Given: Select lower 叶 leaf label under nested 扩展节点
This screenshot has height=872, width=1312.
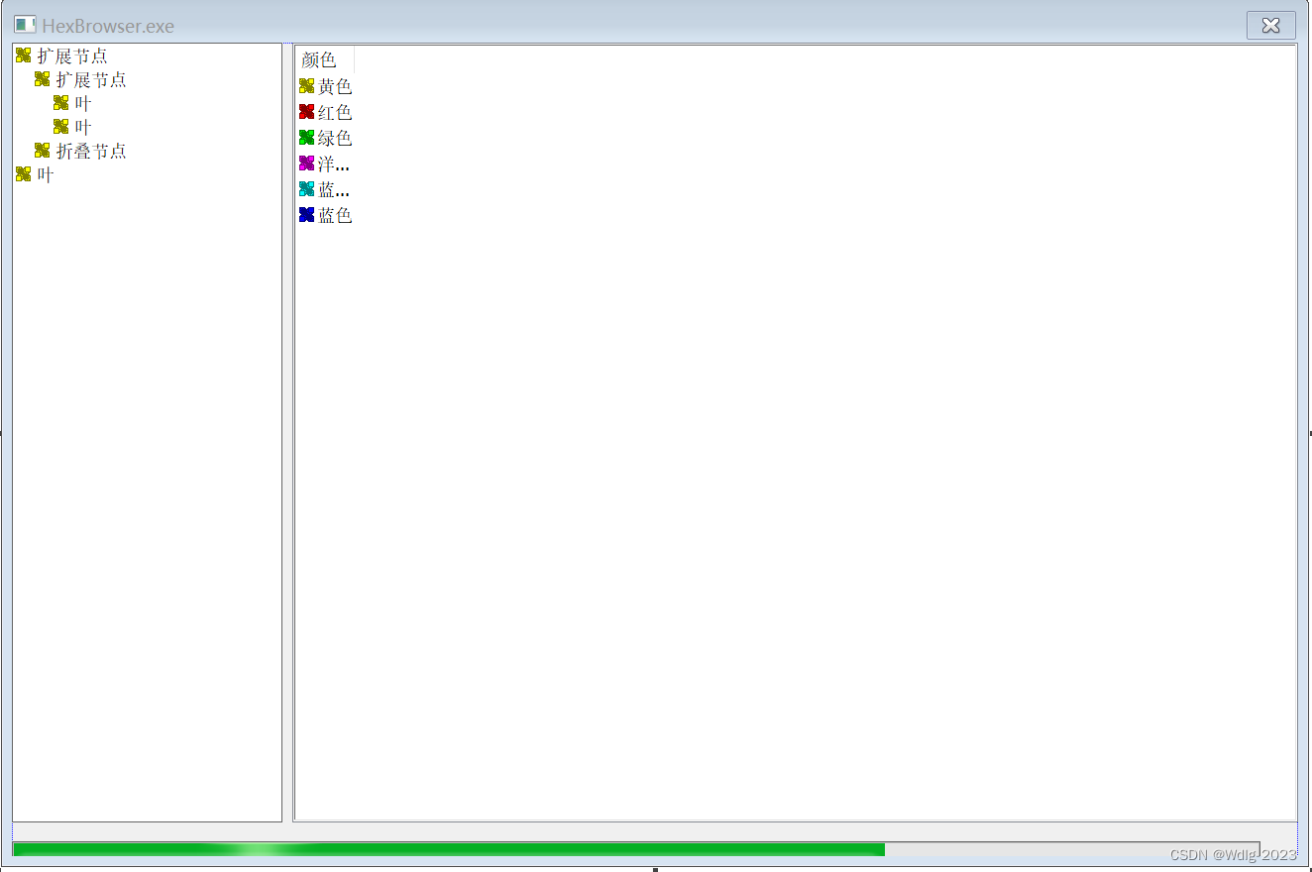Looking at the screenshot, I should [x=83, y=127].
